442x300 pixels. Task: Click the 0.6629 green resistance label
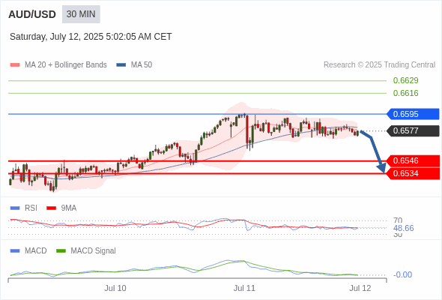[x=405, y=80]
